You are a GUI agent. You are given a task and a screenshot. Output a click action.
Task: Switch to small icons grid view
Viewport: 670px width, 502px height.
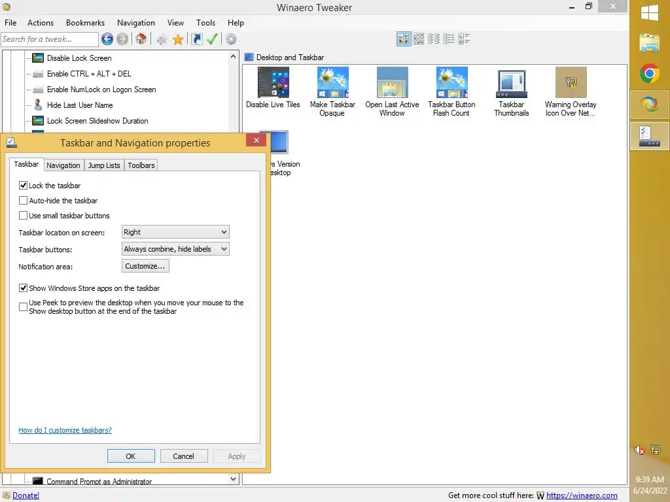pos(419,39)
